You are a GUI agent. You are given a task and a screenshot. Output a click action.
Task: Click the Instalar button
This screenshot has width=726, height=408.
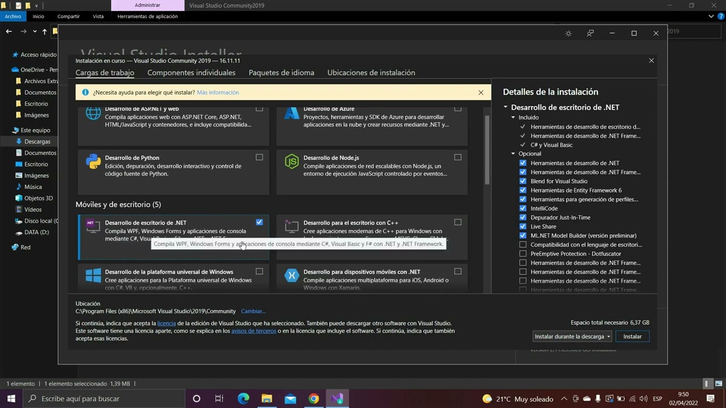632,337
